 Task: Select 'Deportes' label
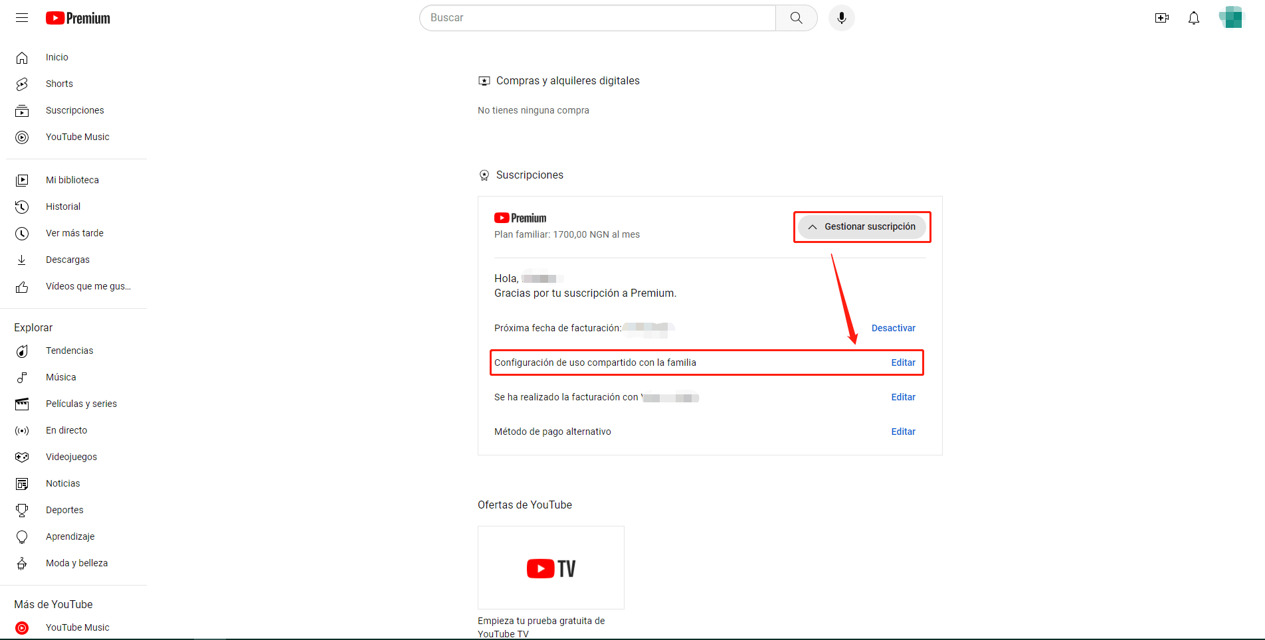click(64, 510)
